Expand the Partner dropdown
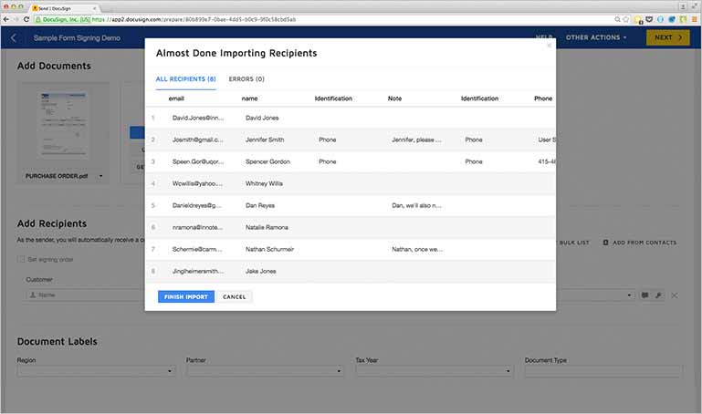Image resolution: width=702 pixels, height=414 pixels. [265, 371]
